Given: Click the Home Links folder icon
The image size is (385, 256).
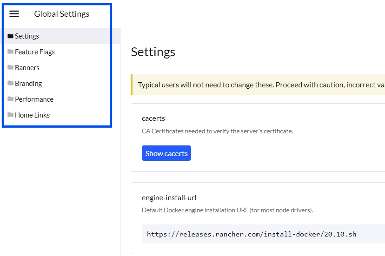Looking at the screenshot, I should pyautogui.click(x=10, y=115).
